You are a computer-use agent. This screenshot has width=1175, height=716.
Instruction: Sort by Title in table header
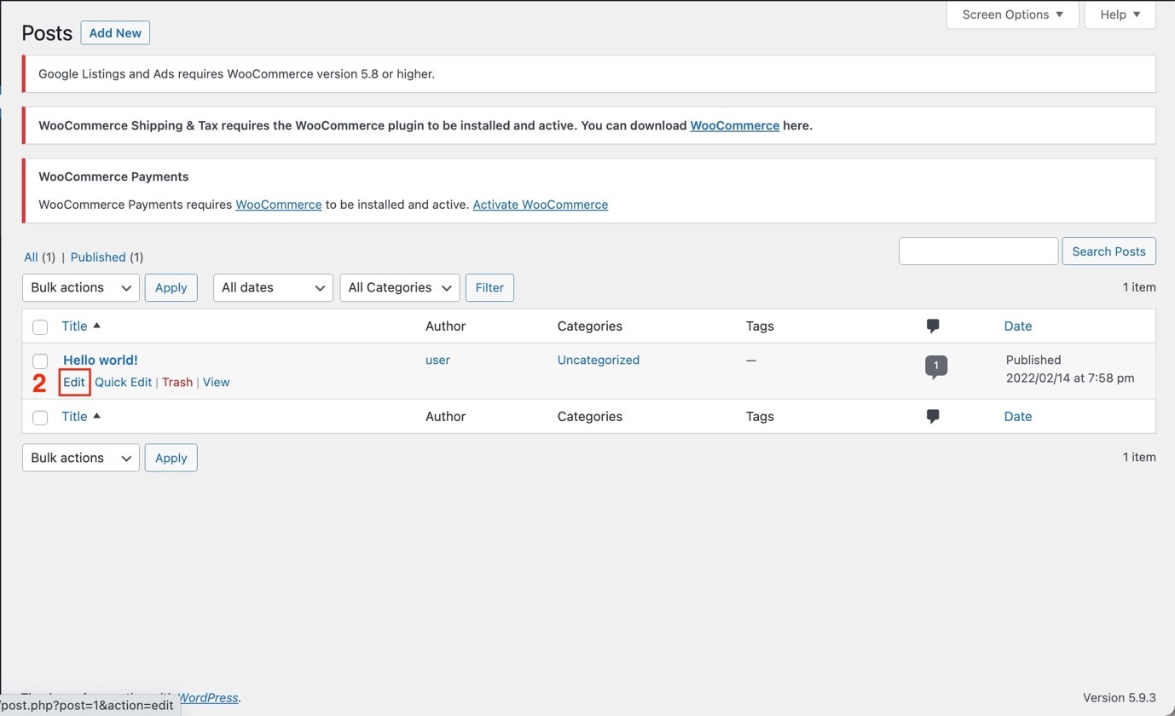(74, 326)
